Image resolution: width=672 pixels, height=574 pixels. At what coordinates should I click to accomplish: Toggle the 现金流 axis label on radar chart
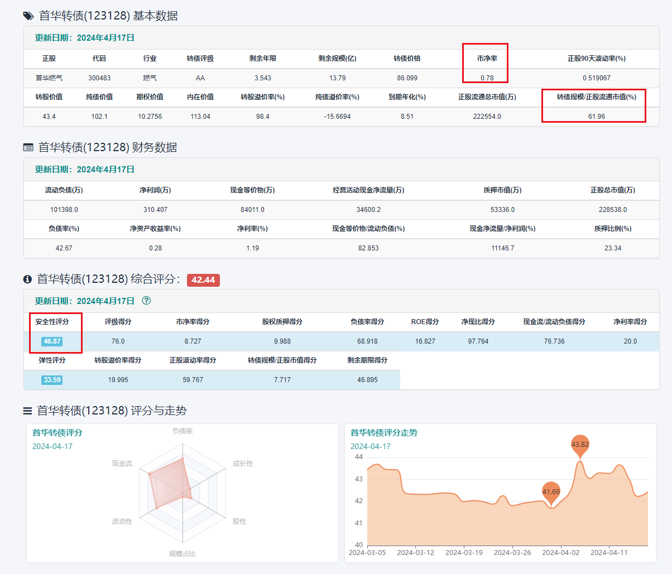tap(122, 464)
